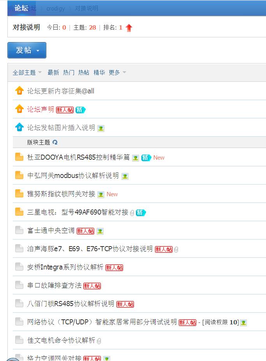This screenshot has height=361, width=266.
Task: Open the 雅努斯指纹锁网关对接 thread
Action: click(x=61, y=194)
